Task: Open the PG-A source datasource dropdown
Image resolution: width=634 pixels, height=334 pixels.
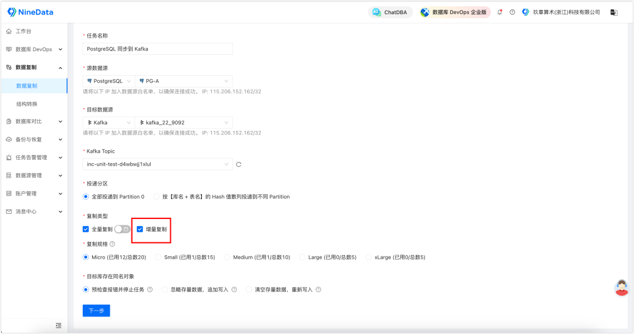Action: pos(184,81)
